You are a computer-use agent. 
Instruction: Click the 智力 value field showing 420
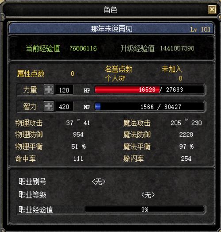point(64,106)
